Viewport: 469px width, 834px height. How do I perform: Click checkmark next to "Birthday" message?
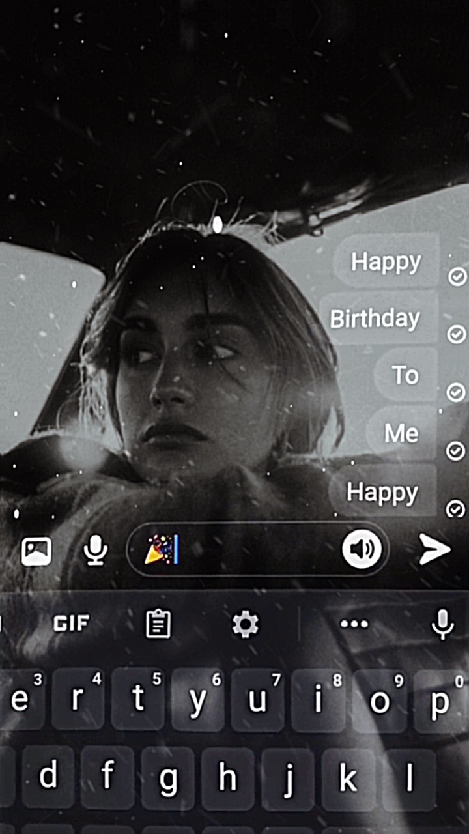[x=457, y=334]
